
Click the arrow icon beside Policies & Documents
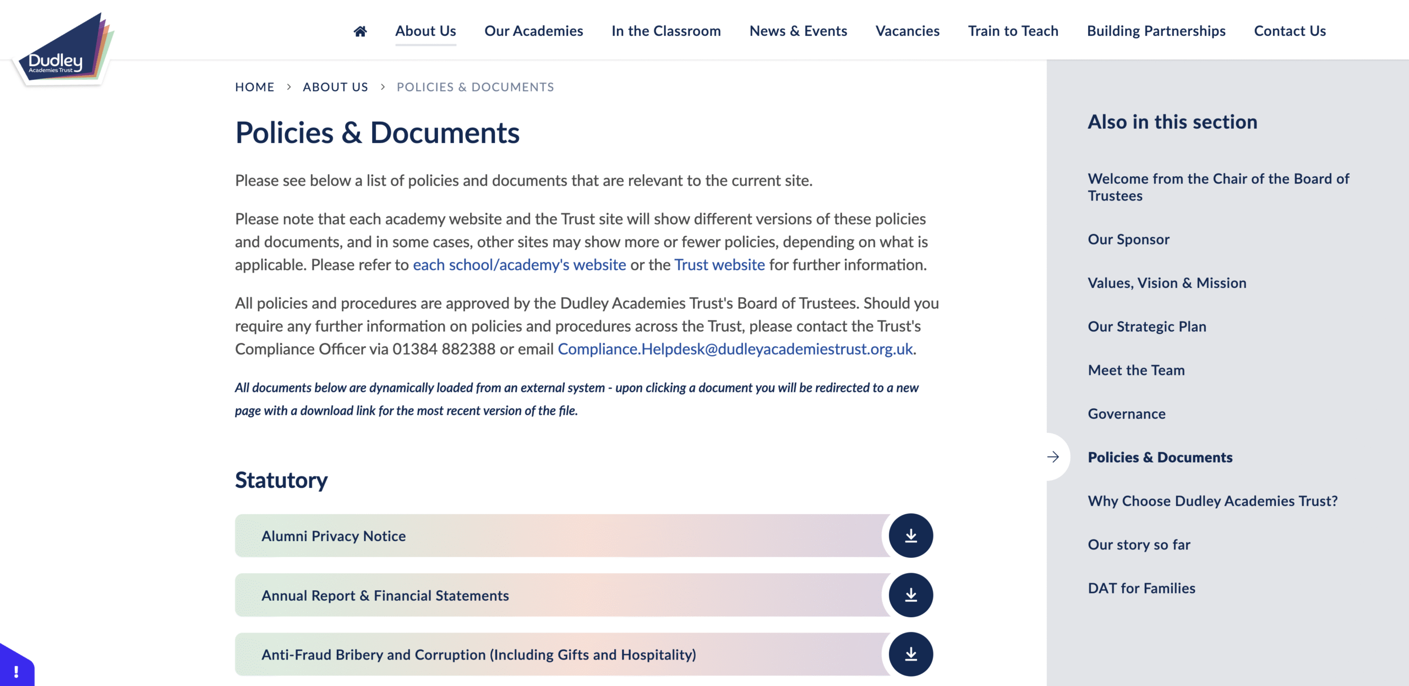pyautogui.click(x=1053, y=457)
